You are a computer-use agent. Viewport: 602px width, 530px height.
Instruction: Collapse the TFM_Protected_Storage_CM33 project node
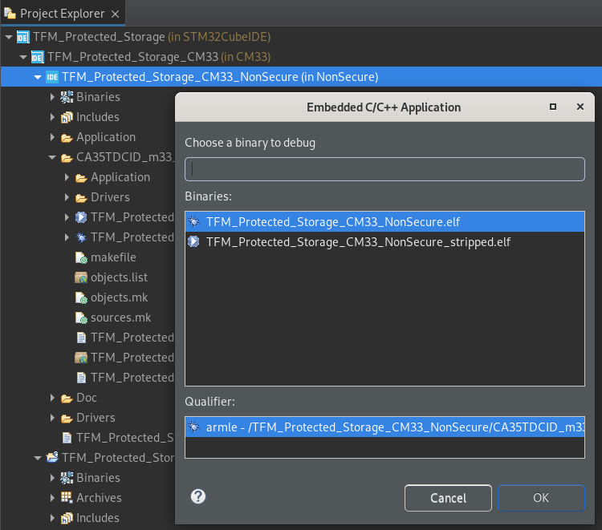tap(23, 57)
